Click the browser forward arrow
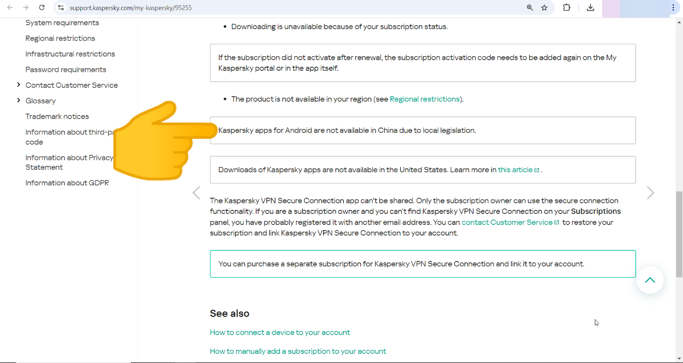Screen dimensions: 683x363 (26, 7)
